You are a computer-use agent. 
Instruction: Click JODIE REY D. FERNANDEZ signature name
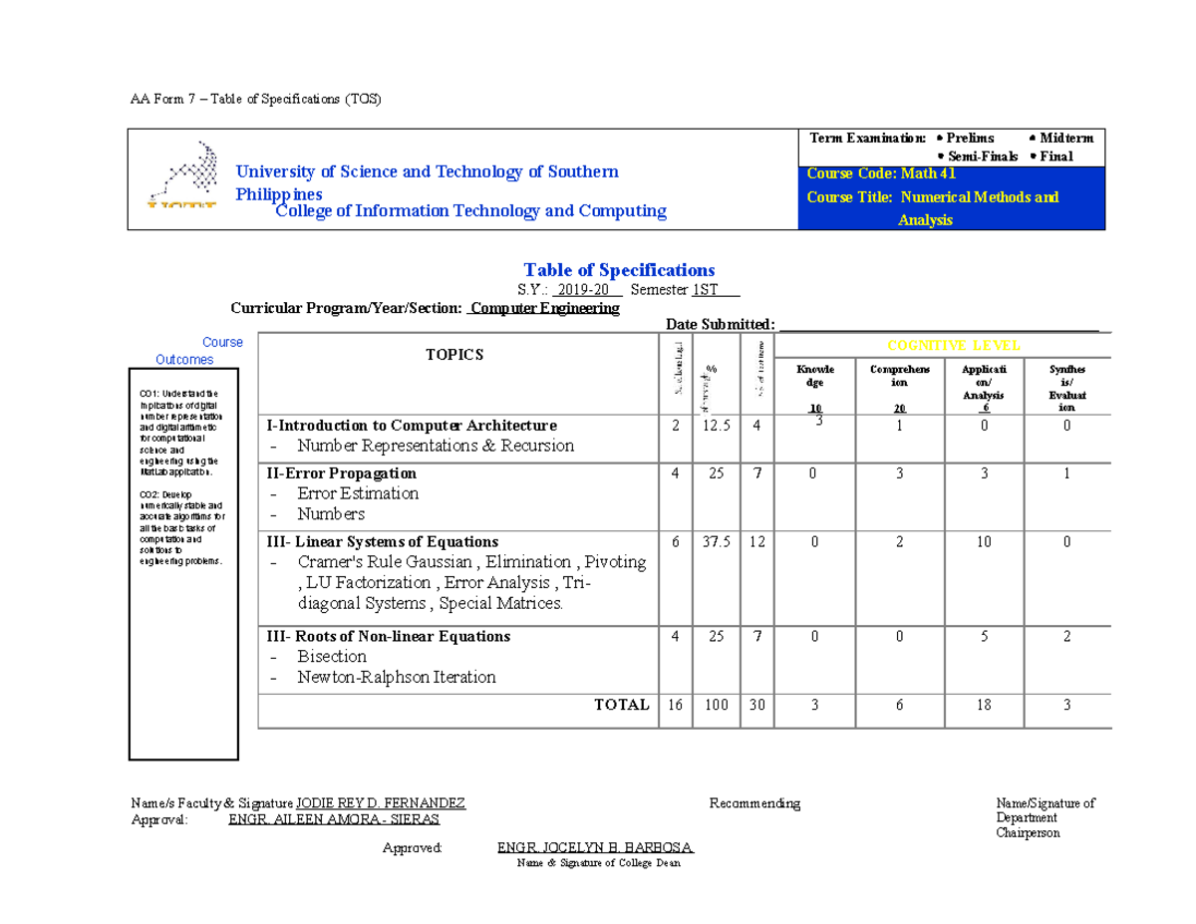pos(381,802)
